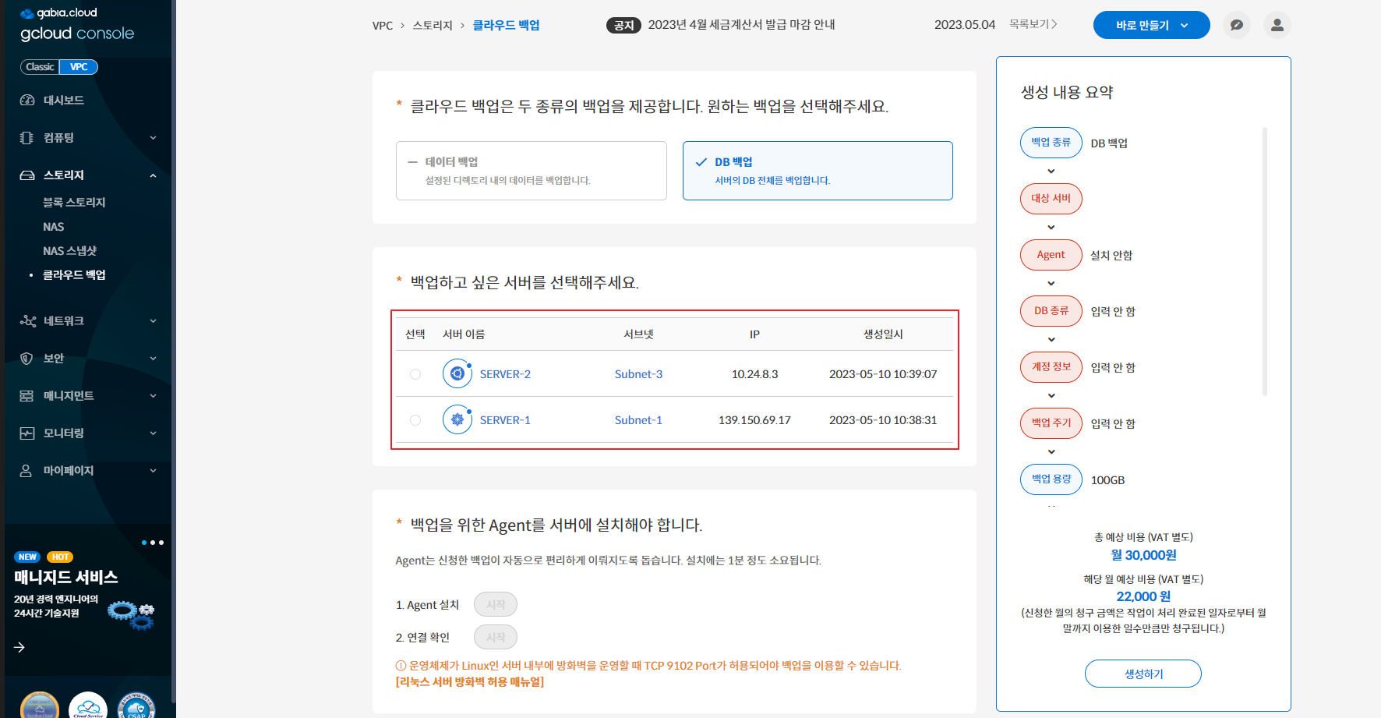Switch console to Classic mode
This screenshot has height=718, width=1381.
(40, 67)
